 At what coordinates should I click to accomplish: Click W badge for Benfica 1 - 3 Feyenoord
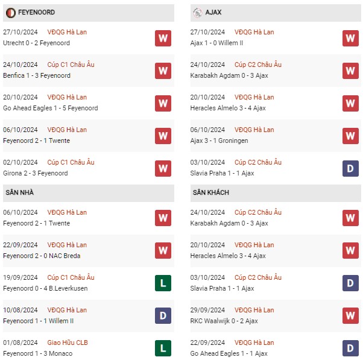tap(163, 71)
